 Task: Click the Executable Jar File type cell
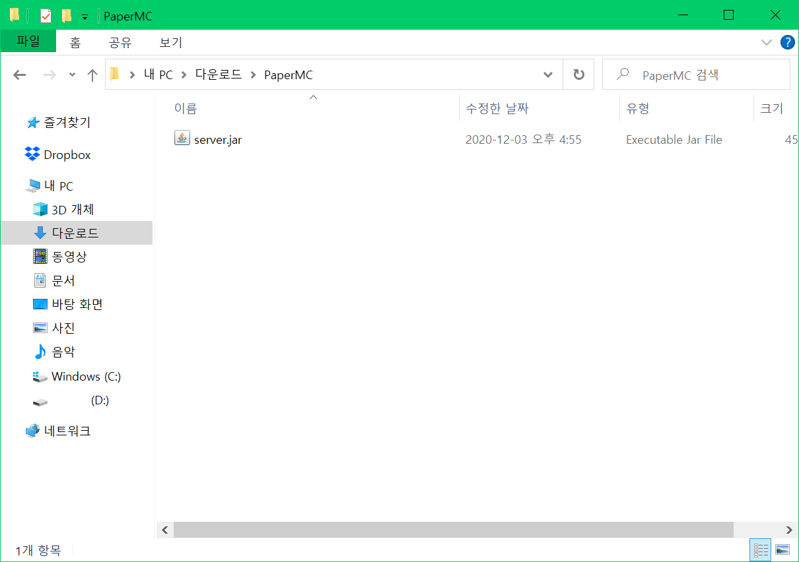pyautogui.click(x=674, y=139)
